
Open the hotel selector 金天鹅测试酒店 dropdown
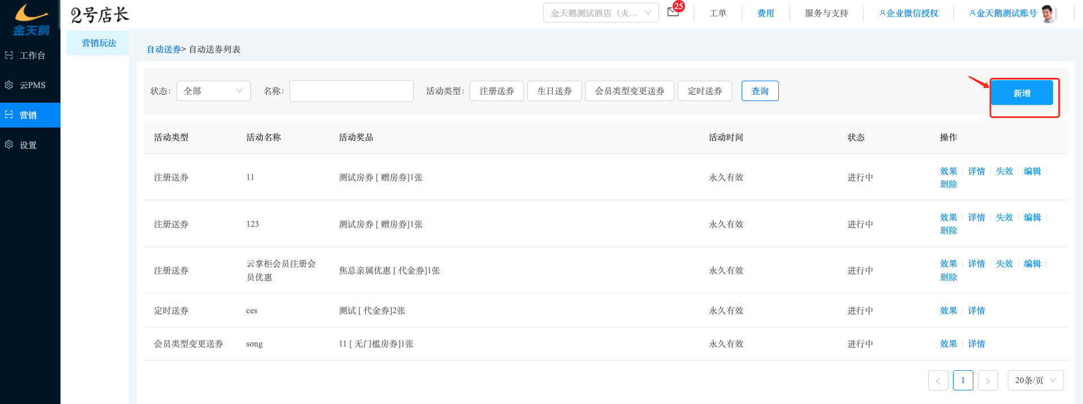pyautogui.click(x=601, y=13)
